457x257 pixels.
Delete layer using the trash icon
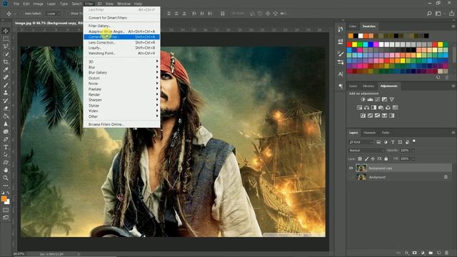(446, 253)
